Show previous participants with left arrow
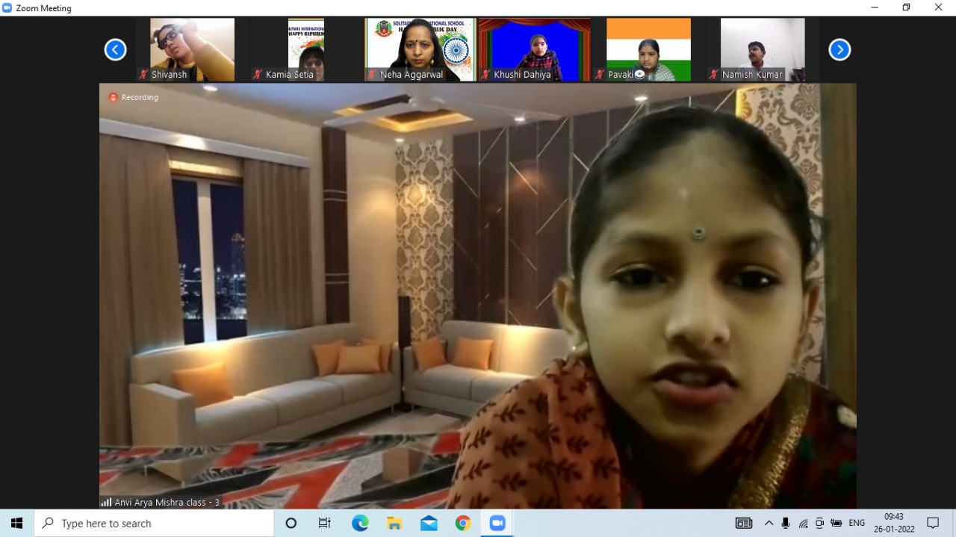The height and width of the screenshot is (537, 956). [x=115, y=50]
